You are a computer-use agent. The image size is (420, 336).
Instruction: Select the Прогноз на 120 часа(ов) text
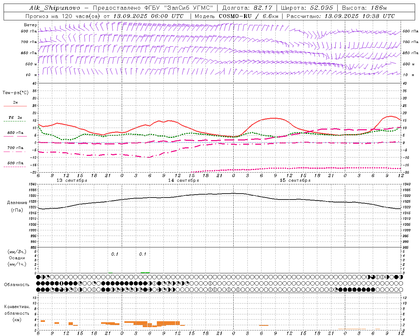click(63, 16)
